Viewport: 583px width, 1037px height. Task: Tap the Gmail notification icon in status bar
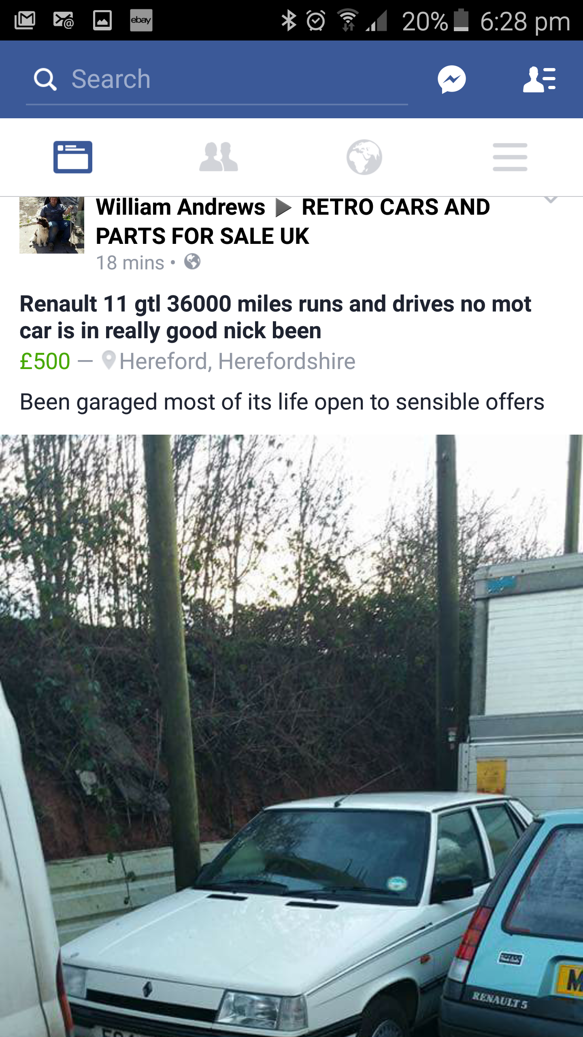tap(25, 20)
